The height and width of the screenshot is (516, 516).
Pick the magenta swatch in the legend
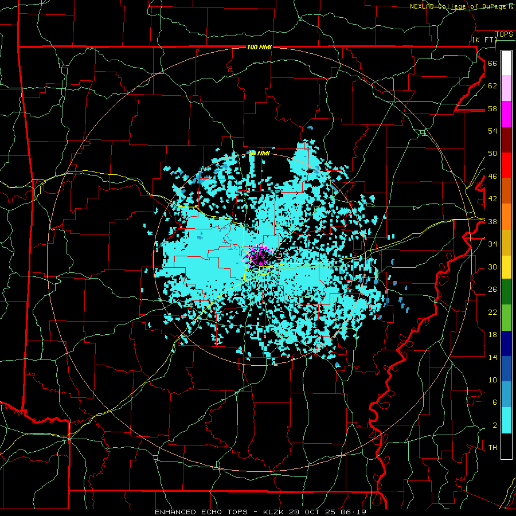[x=506, y=114]
